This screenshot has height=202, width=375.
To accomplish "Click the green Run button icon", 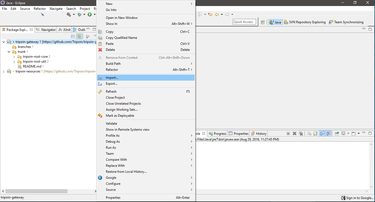I will tap(90, 14).
